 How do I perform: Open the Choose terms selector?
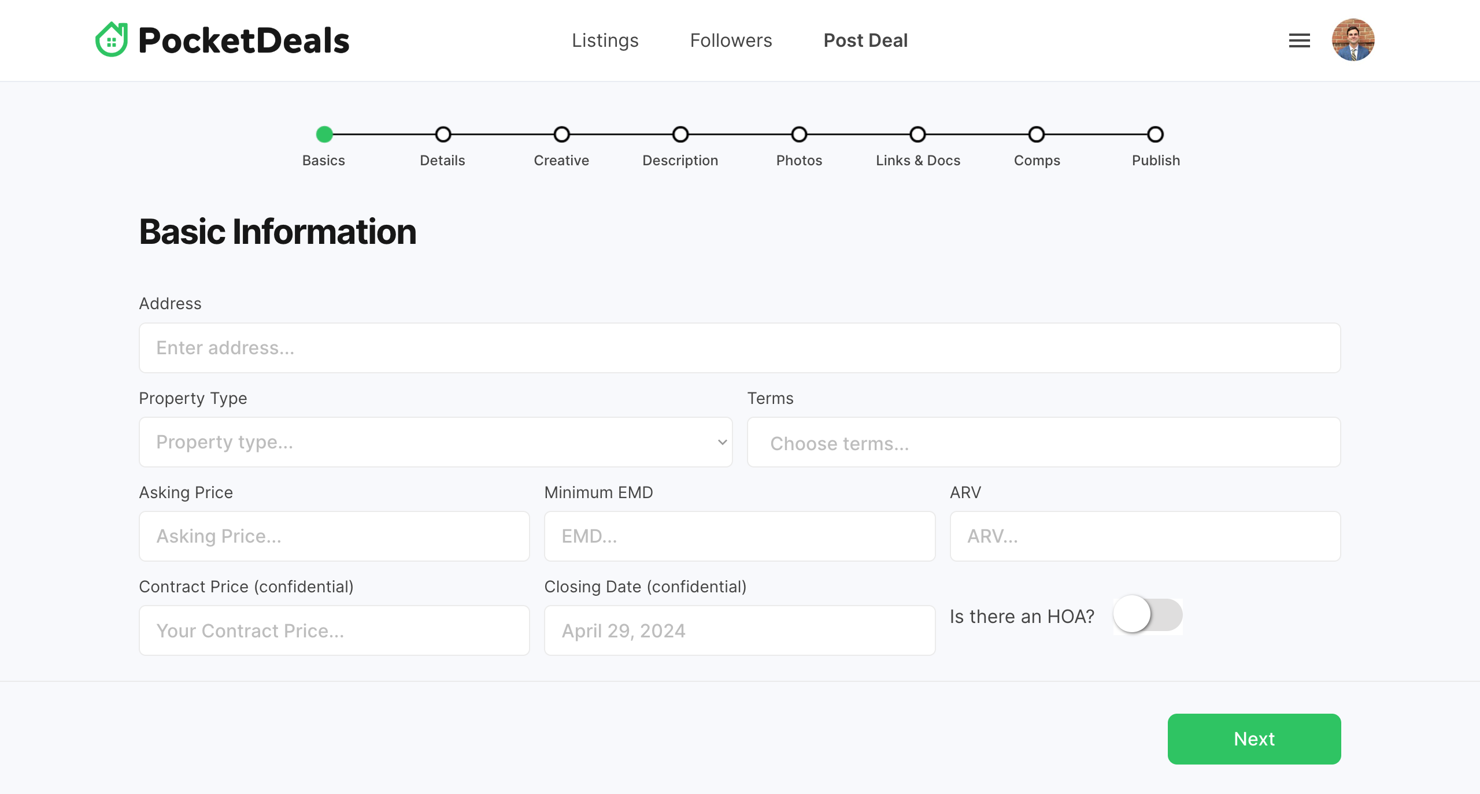1044,443
